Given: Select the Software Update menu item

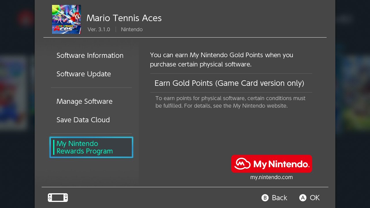Looking at the screenshot, I should click(84, 74).
